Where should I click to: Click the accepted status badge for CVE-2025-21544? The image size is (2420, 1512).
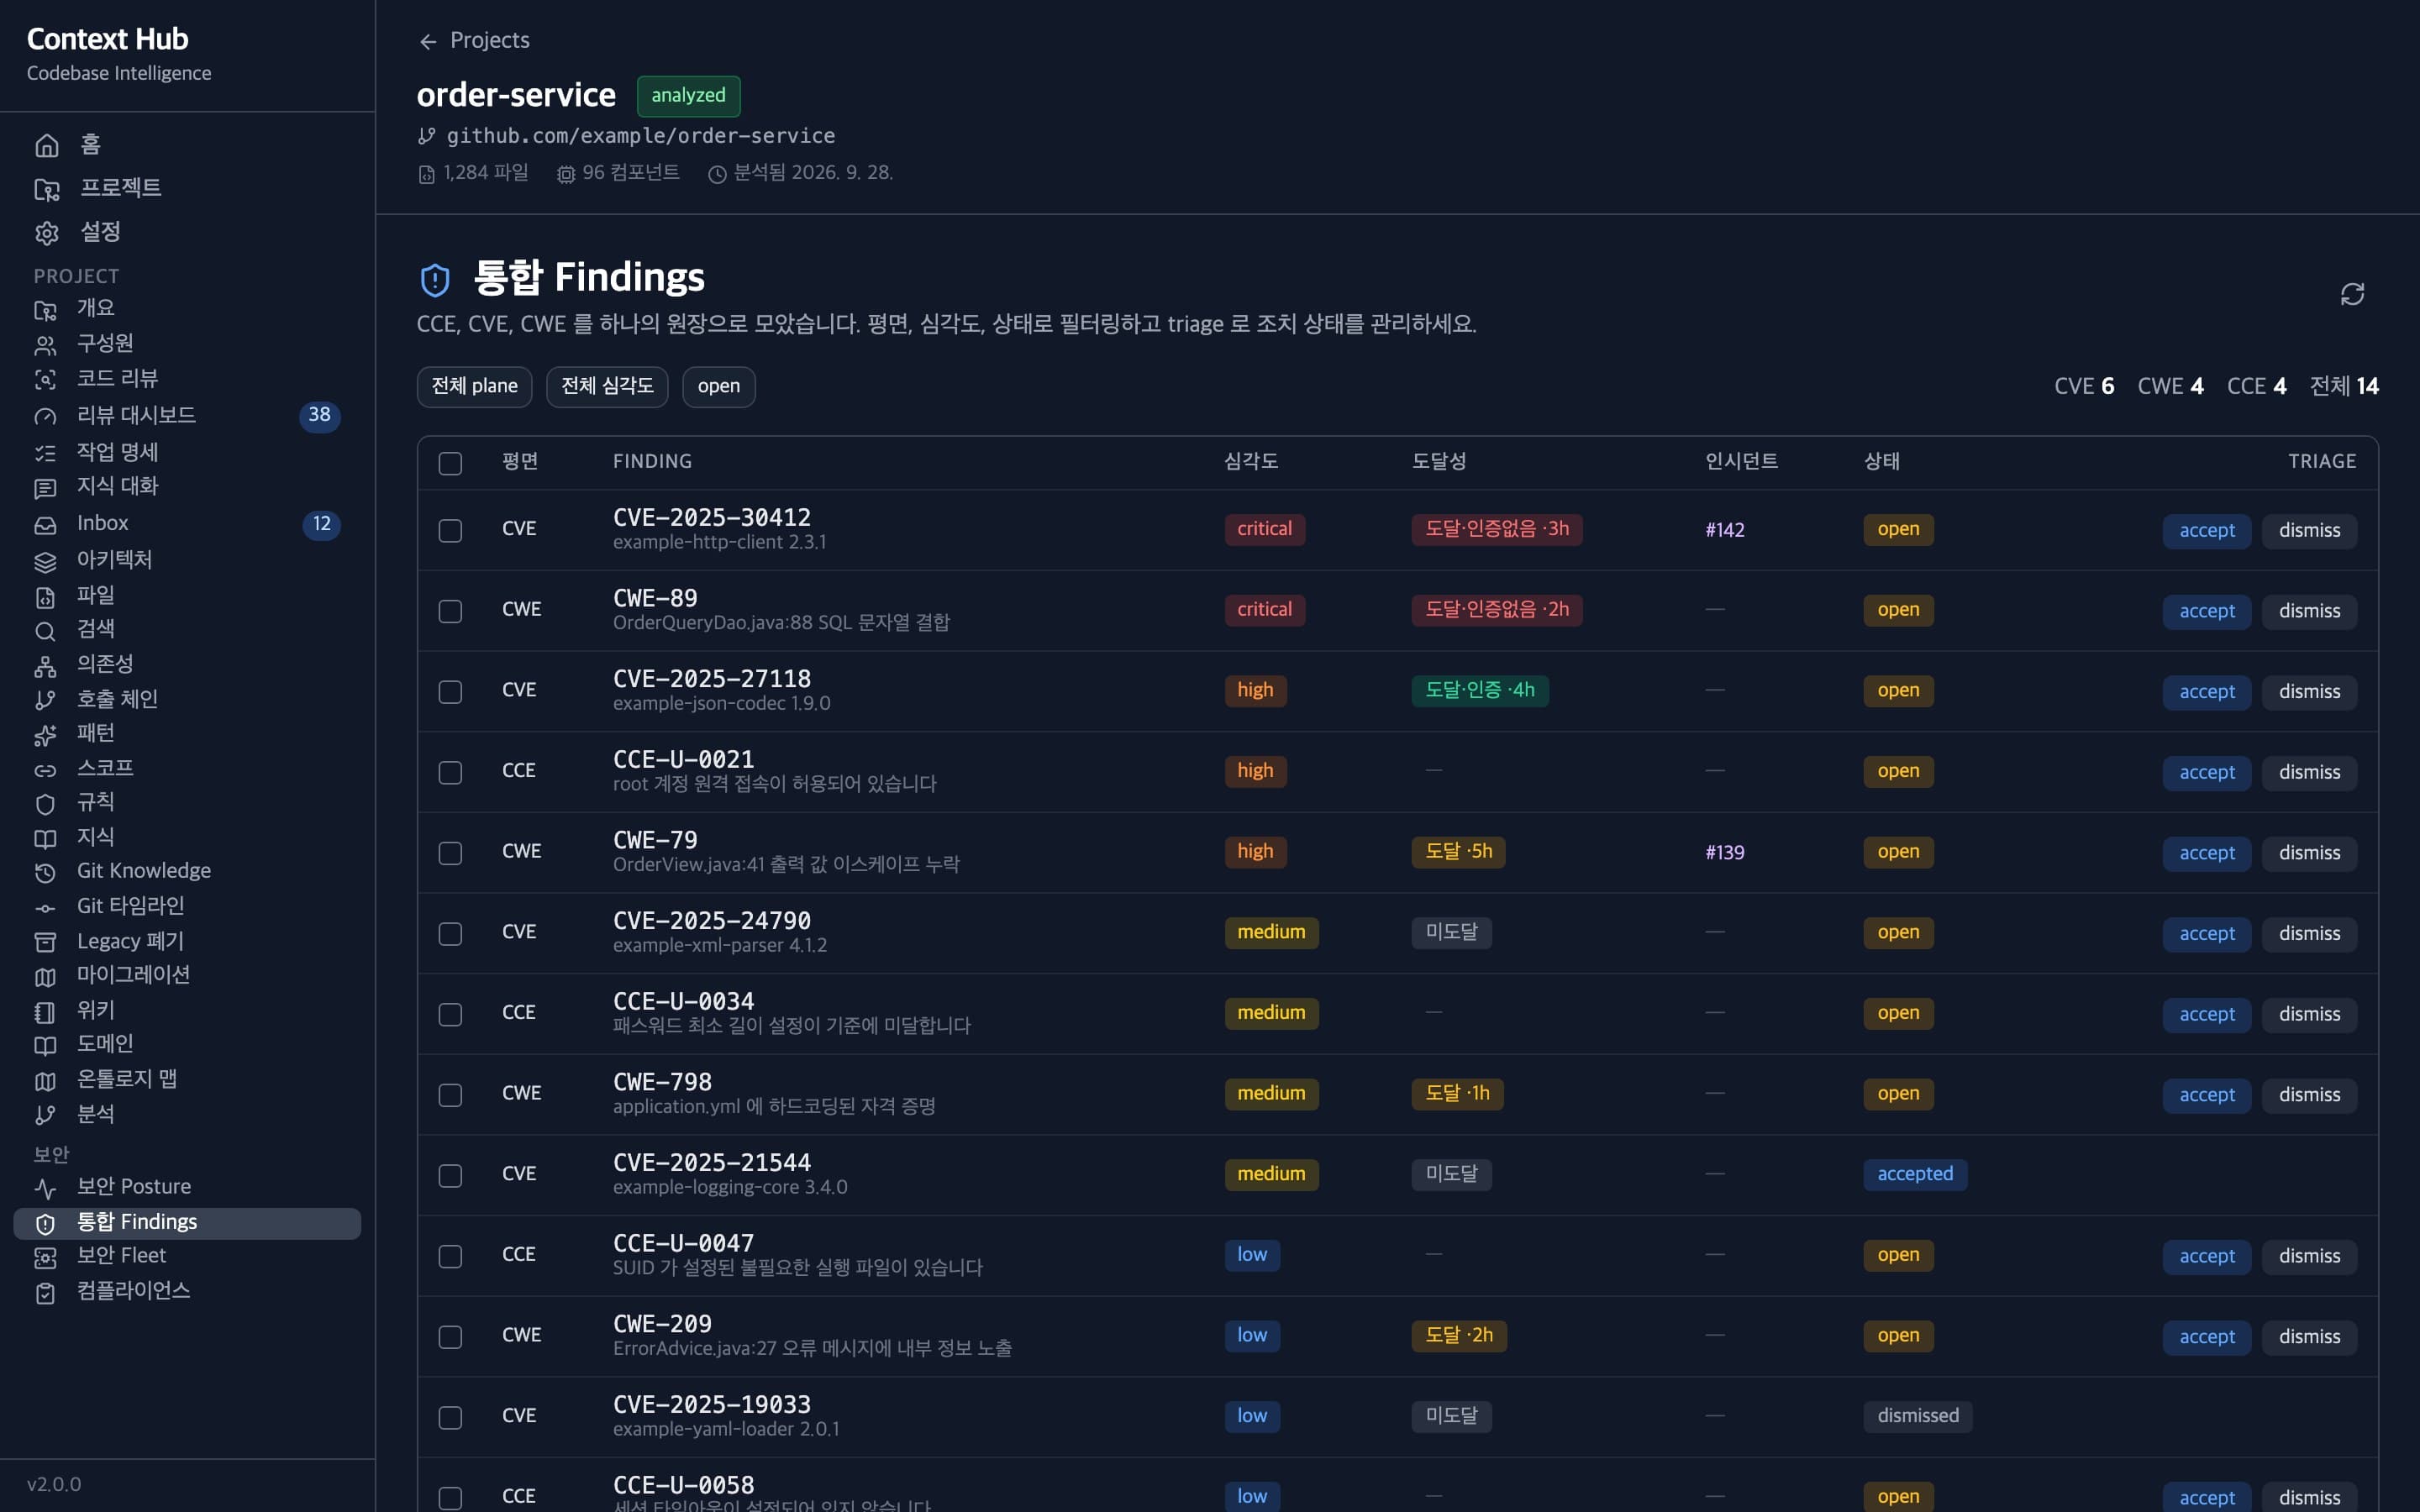pyautogui.click(x=1914, y=1174)
